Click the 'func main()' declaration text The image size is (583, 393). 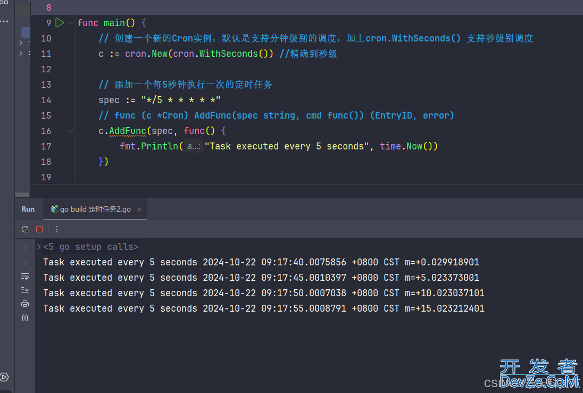click(x=106, y=23)
